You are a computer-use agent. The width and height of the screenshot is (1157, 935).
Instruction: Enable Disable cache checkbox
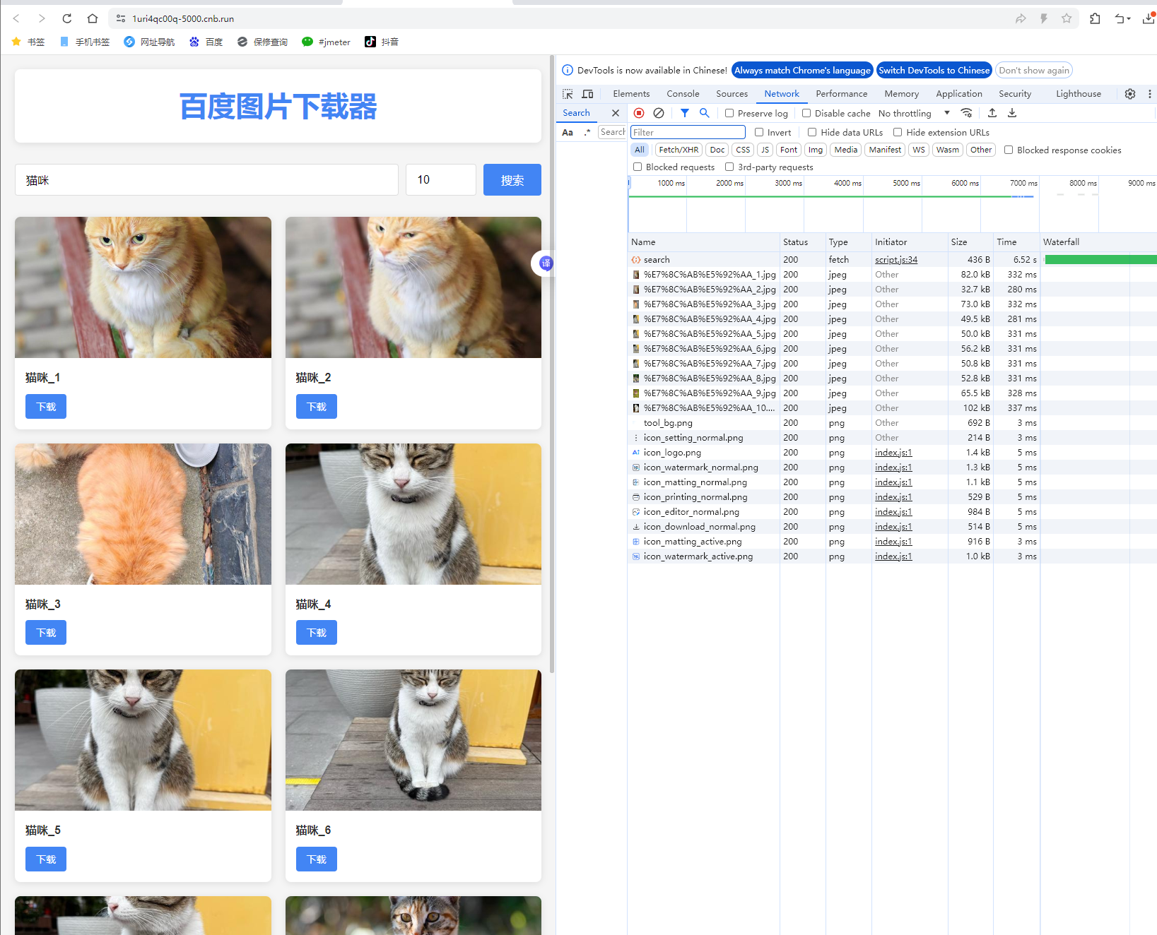click(x=806, y=113)
